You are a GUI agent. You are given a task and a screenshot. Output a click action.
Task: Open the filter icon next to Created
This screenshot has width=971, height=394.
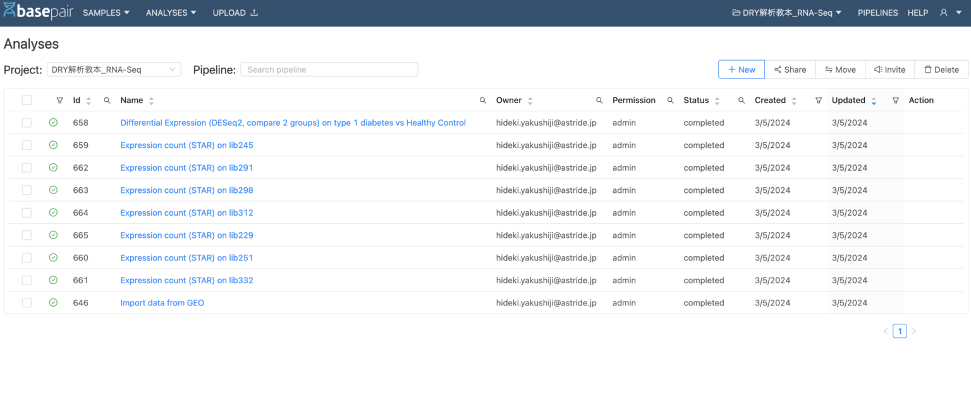[819, 101]
